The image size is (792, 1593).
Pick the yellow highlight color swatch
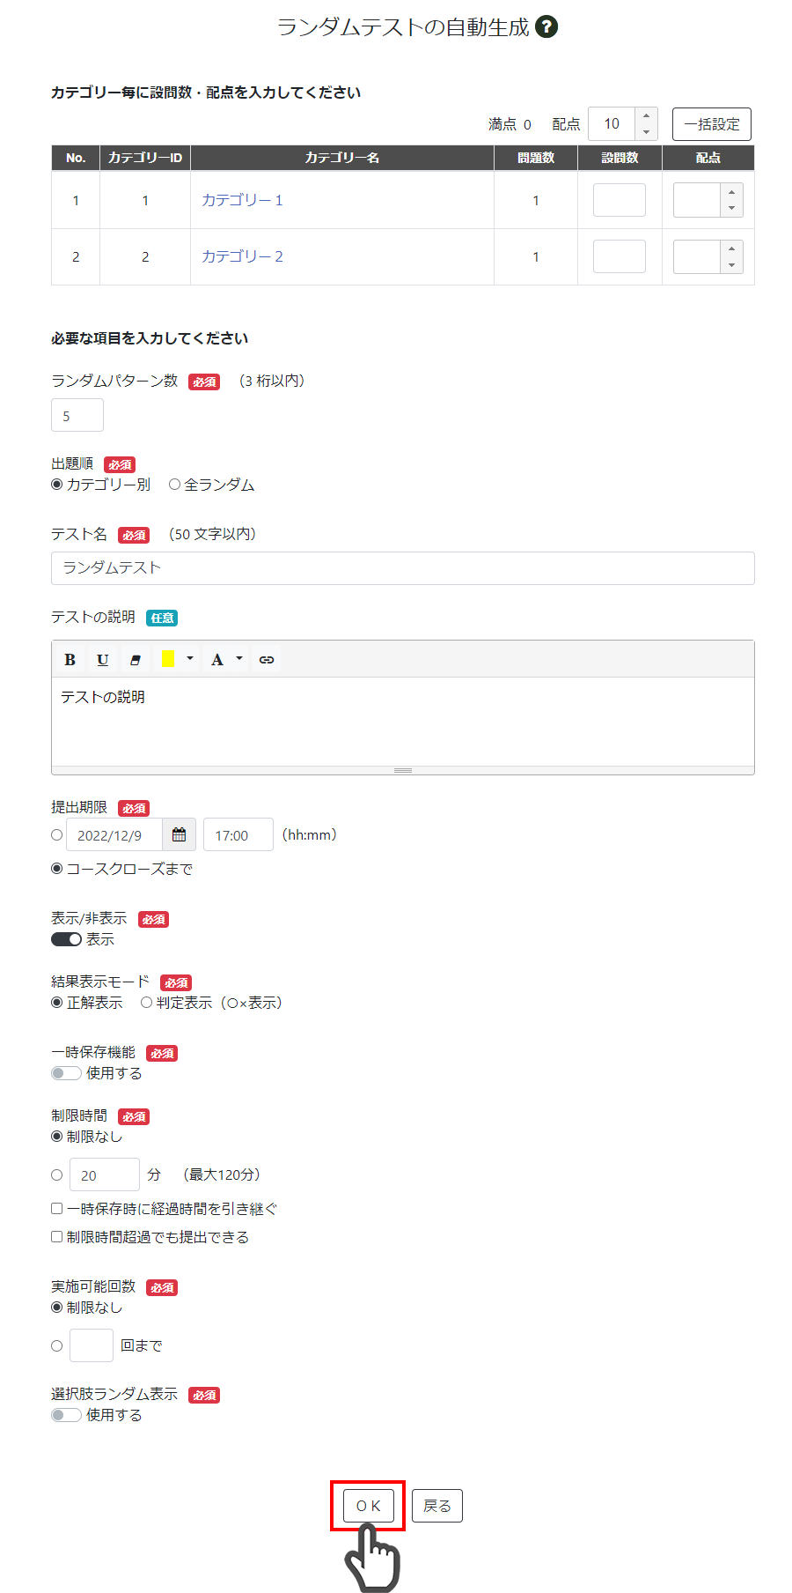click(x=168, y=659)
